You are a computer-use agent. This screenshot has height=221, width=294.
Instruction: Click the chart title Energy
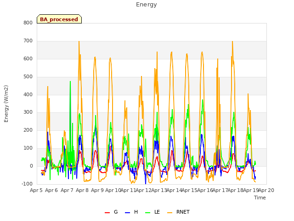point(147,5)
